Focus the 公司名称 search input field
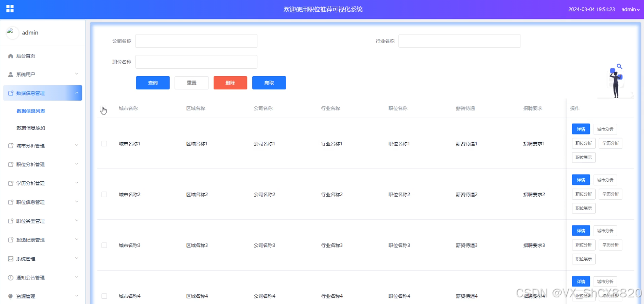Viewport: 644px width, 304px height. click(196, 41)
